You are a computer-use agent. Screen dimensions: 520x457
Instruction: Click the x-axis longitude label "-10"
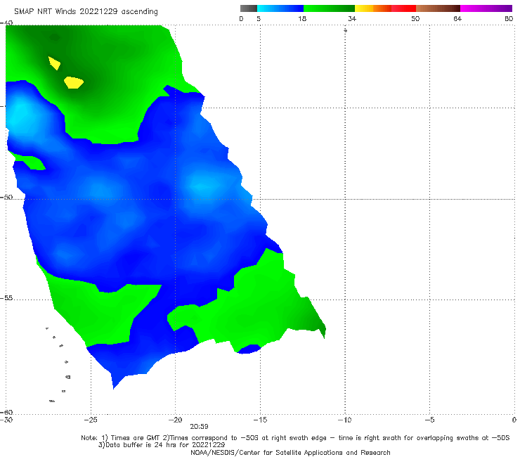pyautogui.click(x=344, y=420)
